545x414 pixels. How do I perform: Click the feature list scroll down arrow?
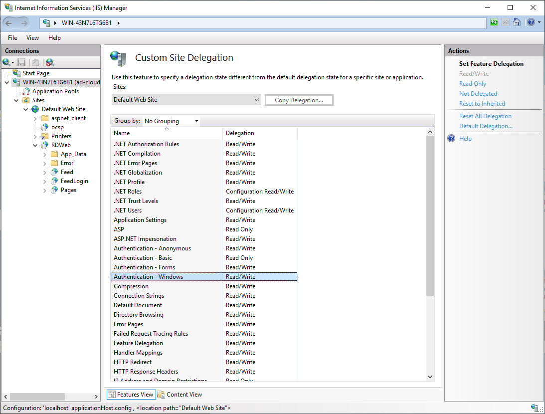click(430, 377)
